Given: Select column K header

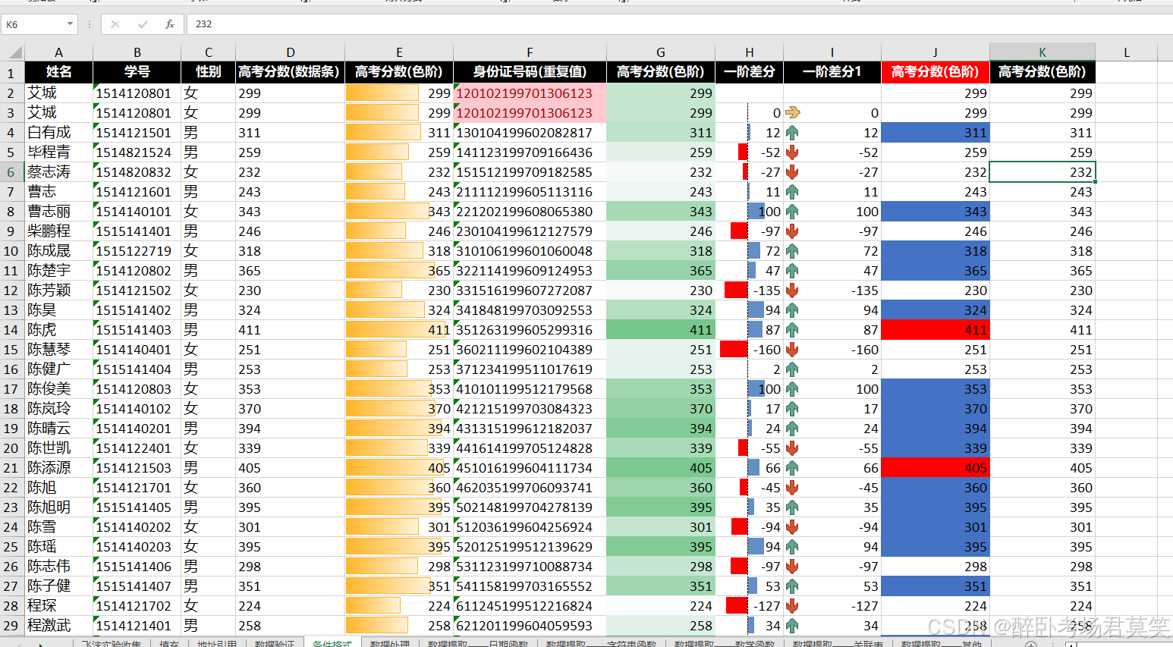Looking at the screenshot, I should [1042, 52].
